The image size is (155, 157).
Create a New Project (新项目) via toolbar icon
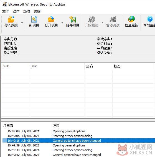[34, 19]
